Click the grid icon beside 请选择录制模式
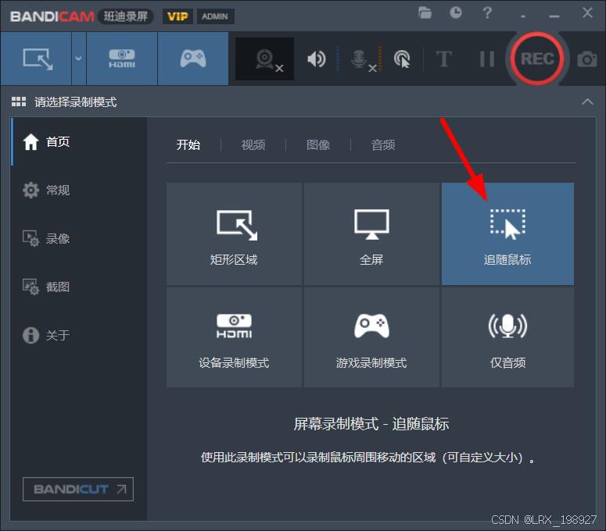Screen dimensions: 606x531 point(19,102)
